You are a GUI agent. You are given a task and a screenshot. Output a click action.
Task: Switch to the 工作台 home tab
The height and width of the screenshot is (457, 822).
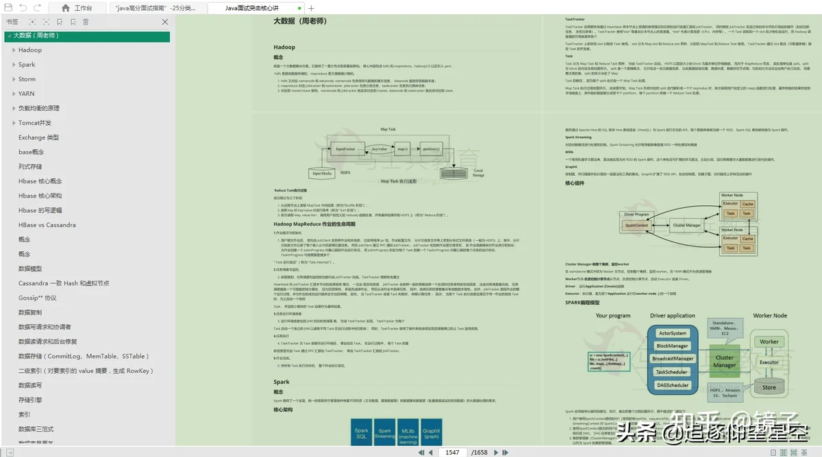pos(77,8)
